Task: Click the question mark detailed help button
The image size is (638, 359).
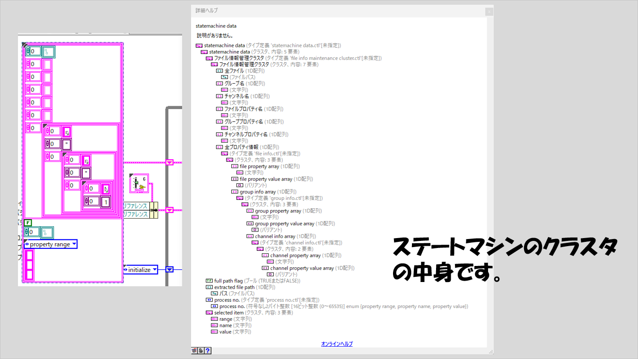Action: tap(208, 350)
